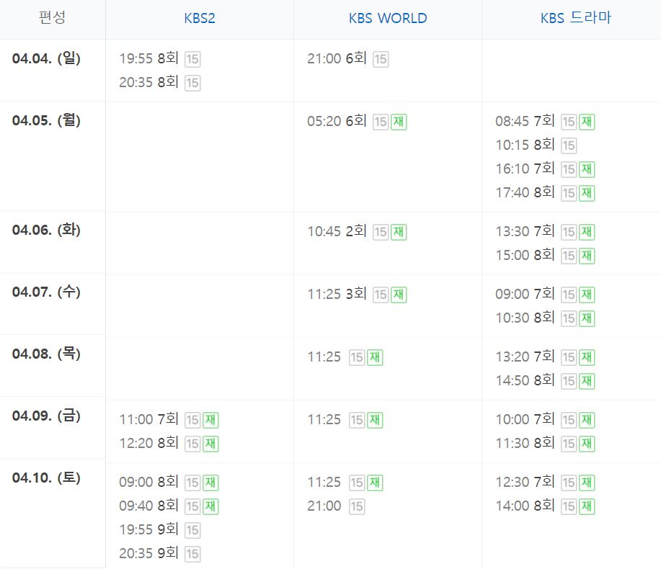
Task: Select the 04.10. (토) date row
Action: (x=46, y=478)
